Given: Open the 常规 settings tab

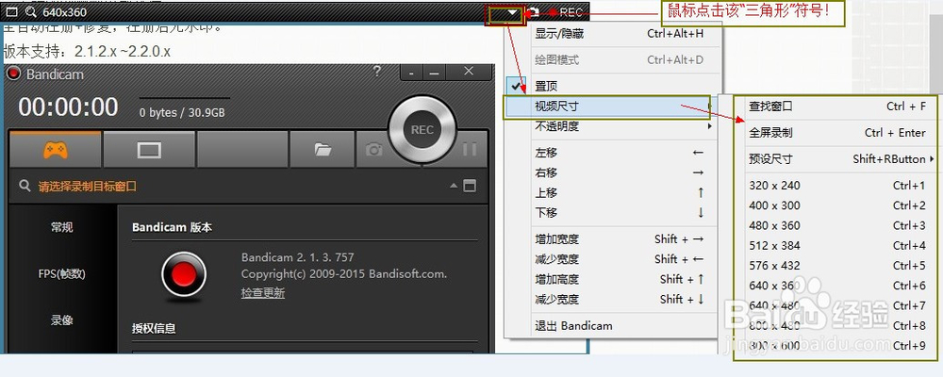Looking at the screenshot, I should (x=62, y=227).
